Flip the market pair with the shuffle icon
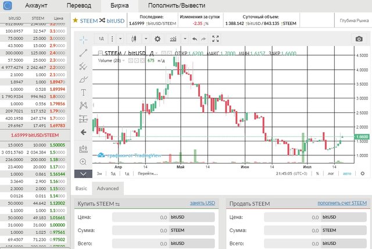 point(102,20)
